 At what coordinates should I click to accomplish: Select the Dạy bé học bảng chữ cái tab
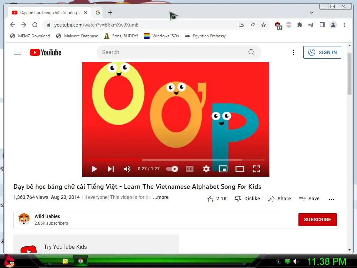pos(50,13)
